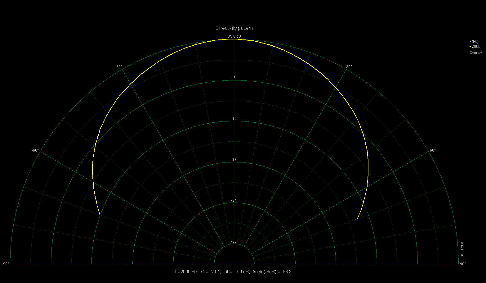Image resolution: width=486 pixels, height=283 pixels.
Task: Click the '-60°' angle label
Action: [x=35, y=150]
